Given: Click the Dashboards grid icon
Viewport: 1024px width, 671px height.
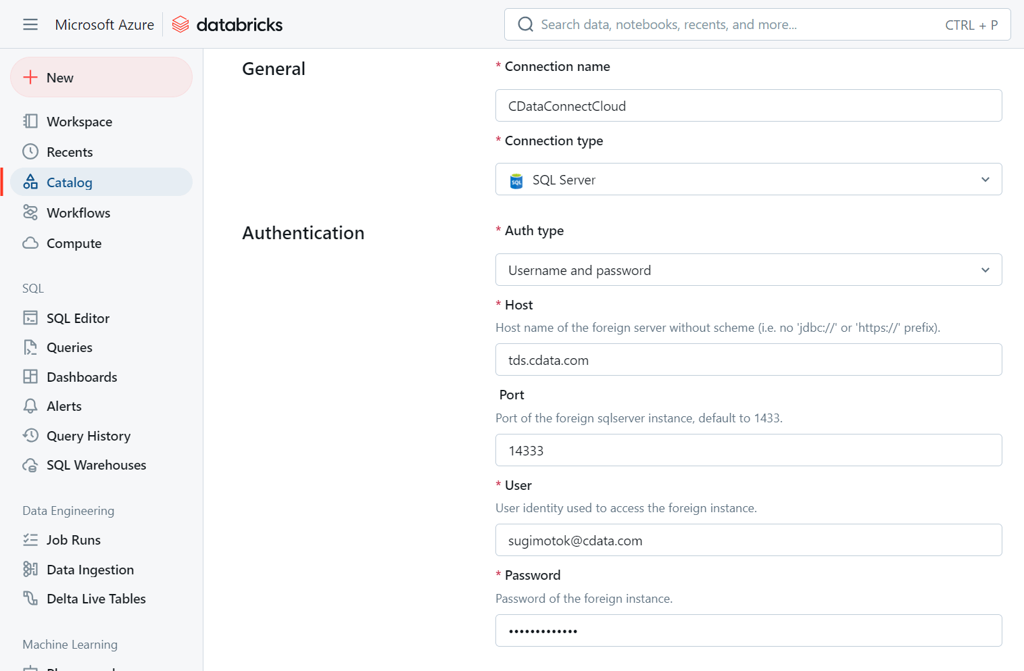Looking at the screenshot, I should 30,376.
